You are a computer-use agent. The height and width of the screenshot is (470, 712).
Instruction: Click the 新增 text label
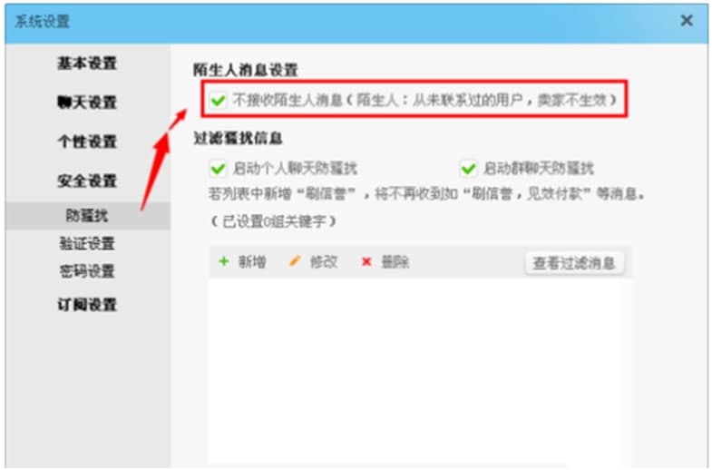pos(252,261)
